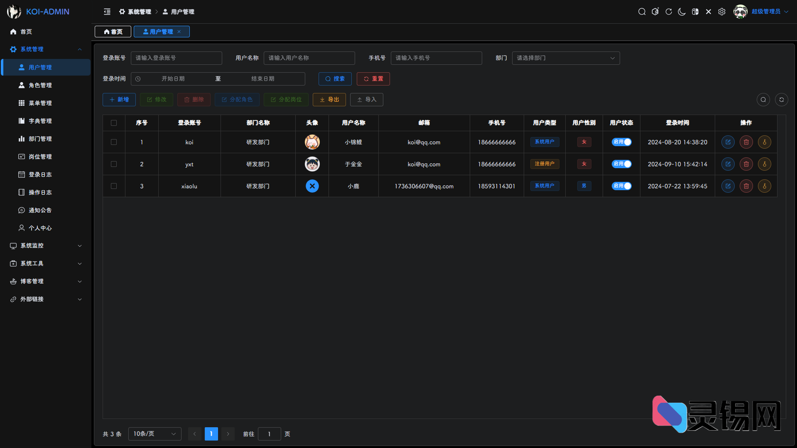The height and width of the screenshot is (448, 797).
Task: Switch to dark mode moon icon
Action: tap(682, 12)
